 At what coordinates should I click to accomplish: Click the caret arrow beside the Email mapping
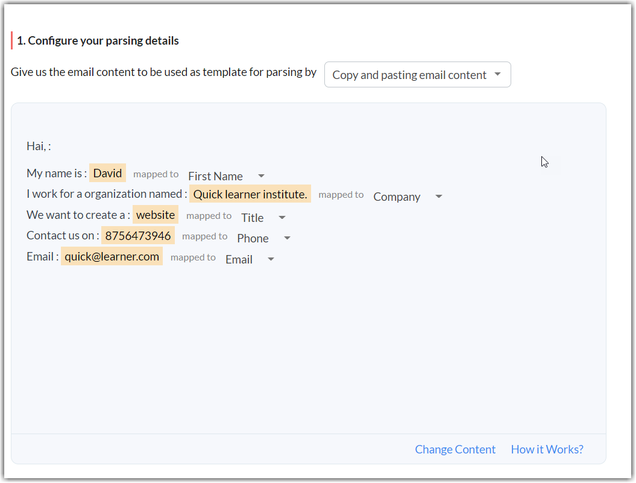pyautogui.click(x=271, y=259)
